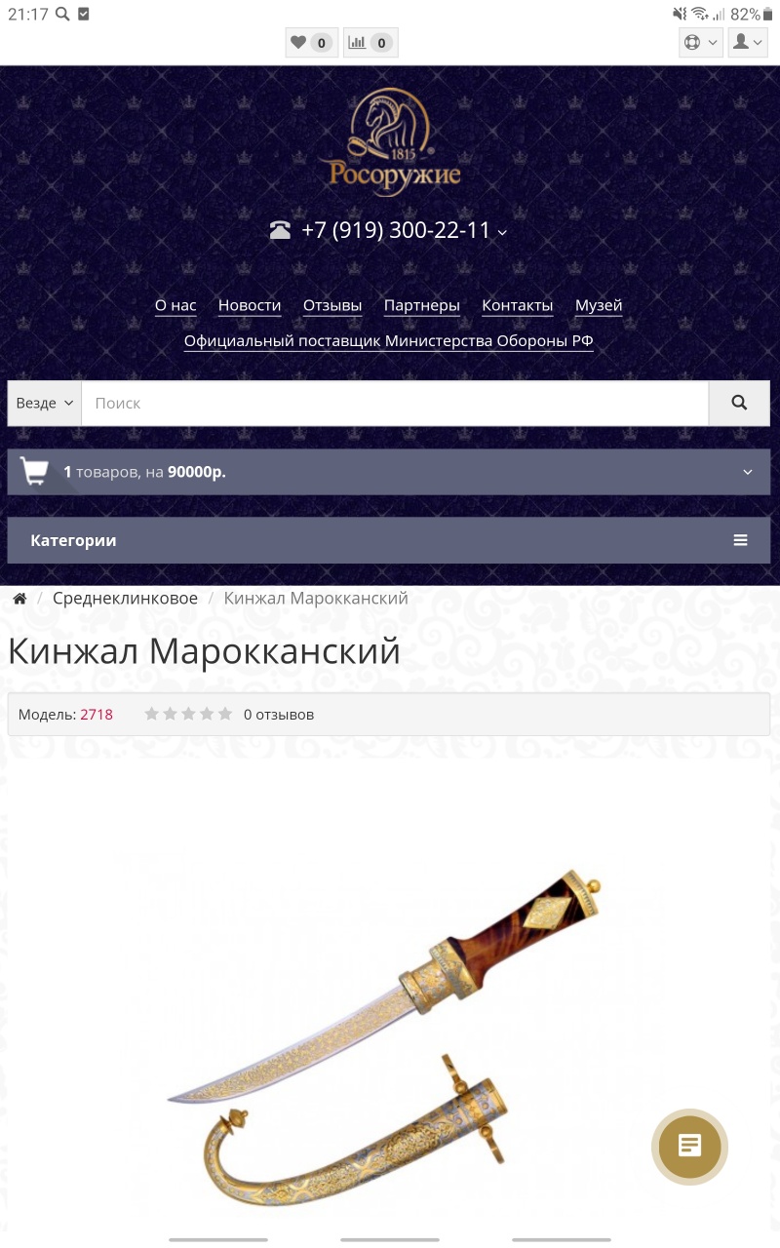The width and height of the screenshot is (780, 1248).
Task: Open the shopping cart icon
Action: click(x=34, y=472)
